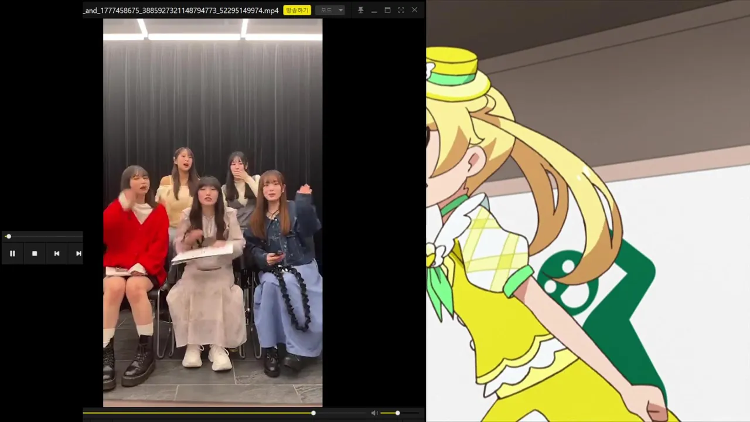Click the mp4 file name in title bar
This screenshot has height=422, width=750.
coord(181,11)
